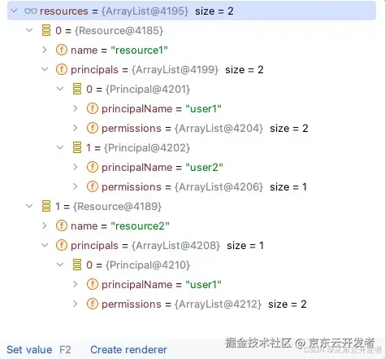
Task: Expand permissions ArrayList@4204 field
Action: pyautogui.click(x=76, y=128)
